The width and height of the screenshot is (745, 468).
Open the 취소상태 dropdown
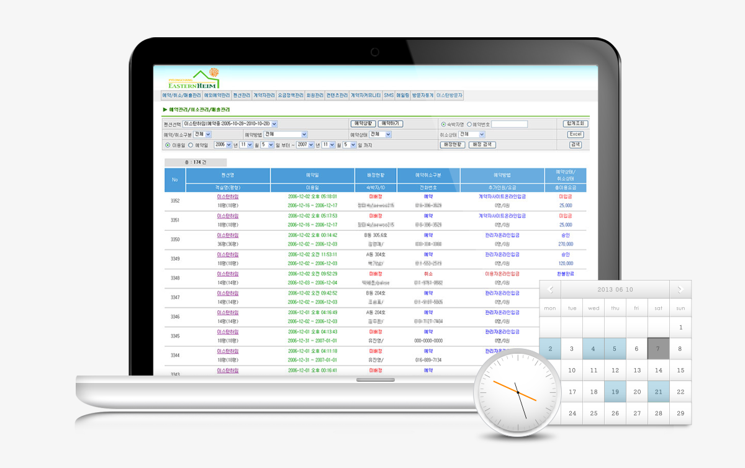point(481,134)
